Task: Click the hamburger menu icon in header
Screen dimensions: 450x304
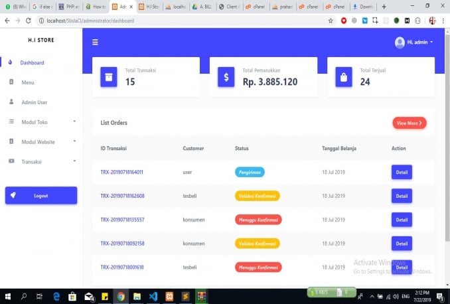Action: pyautogui.click(x=95, y=42)
